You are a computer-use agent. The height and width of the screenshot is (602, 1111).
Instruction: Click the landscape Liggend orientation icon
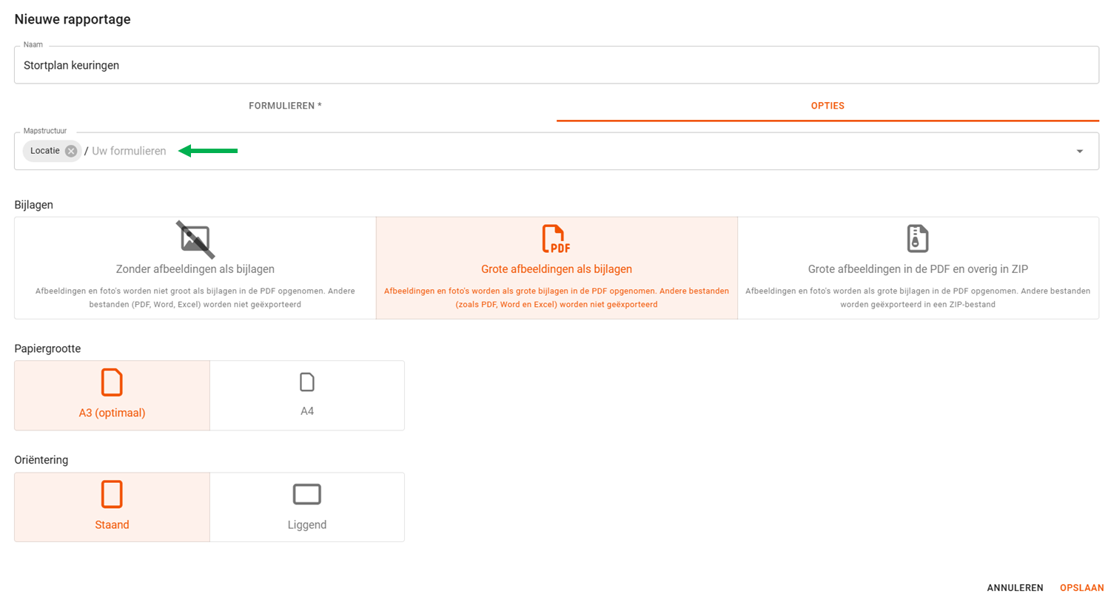pyautogui.click(x=307, y=494)
